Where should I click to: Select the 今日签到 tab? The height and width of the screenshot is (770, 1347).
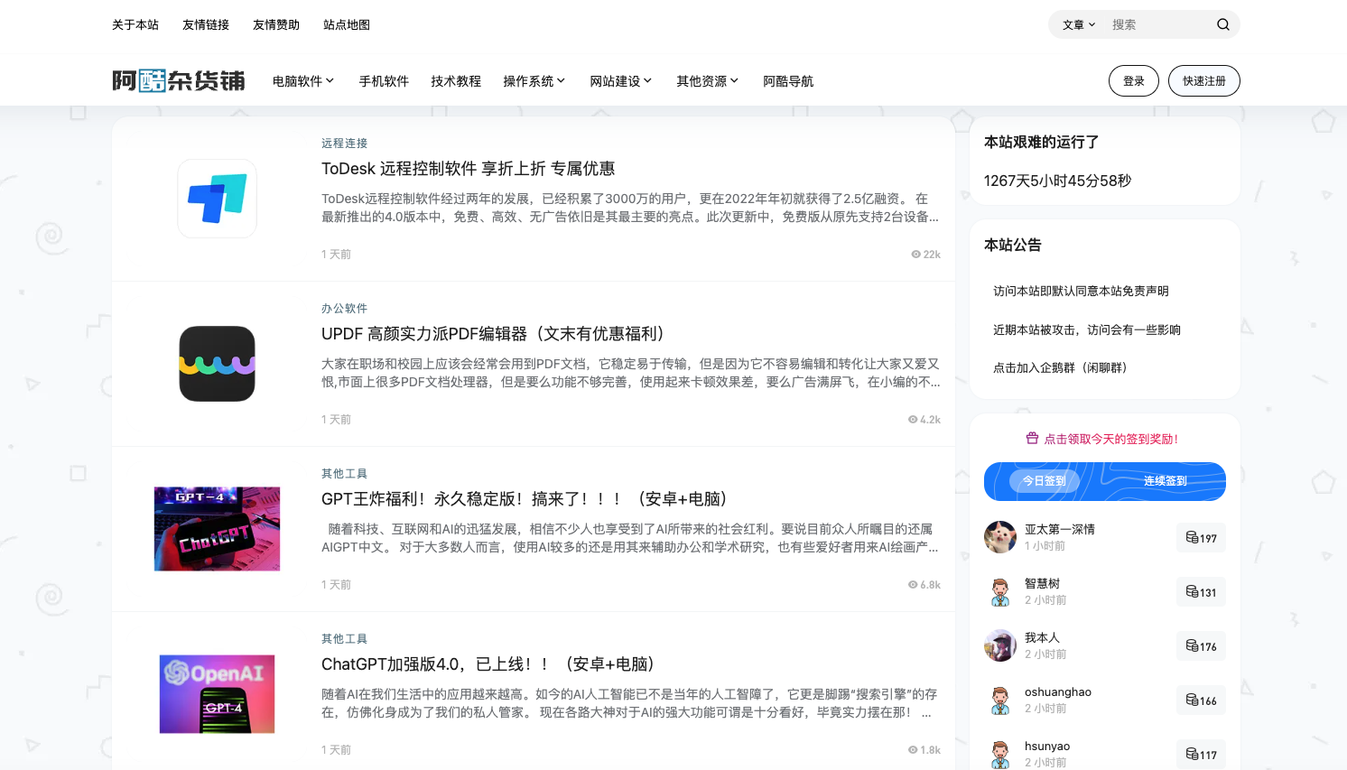pyautogui.click(x=1044, y=481)
